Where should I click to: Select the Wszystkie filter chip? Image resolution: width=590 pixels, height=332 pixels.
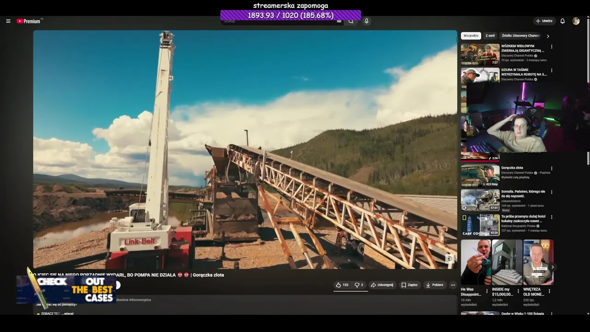471,36
